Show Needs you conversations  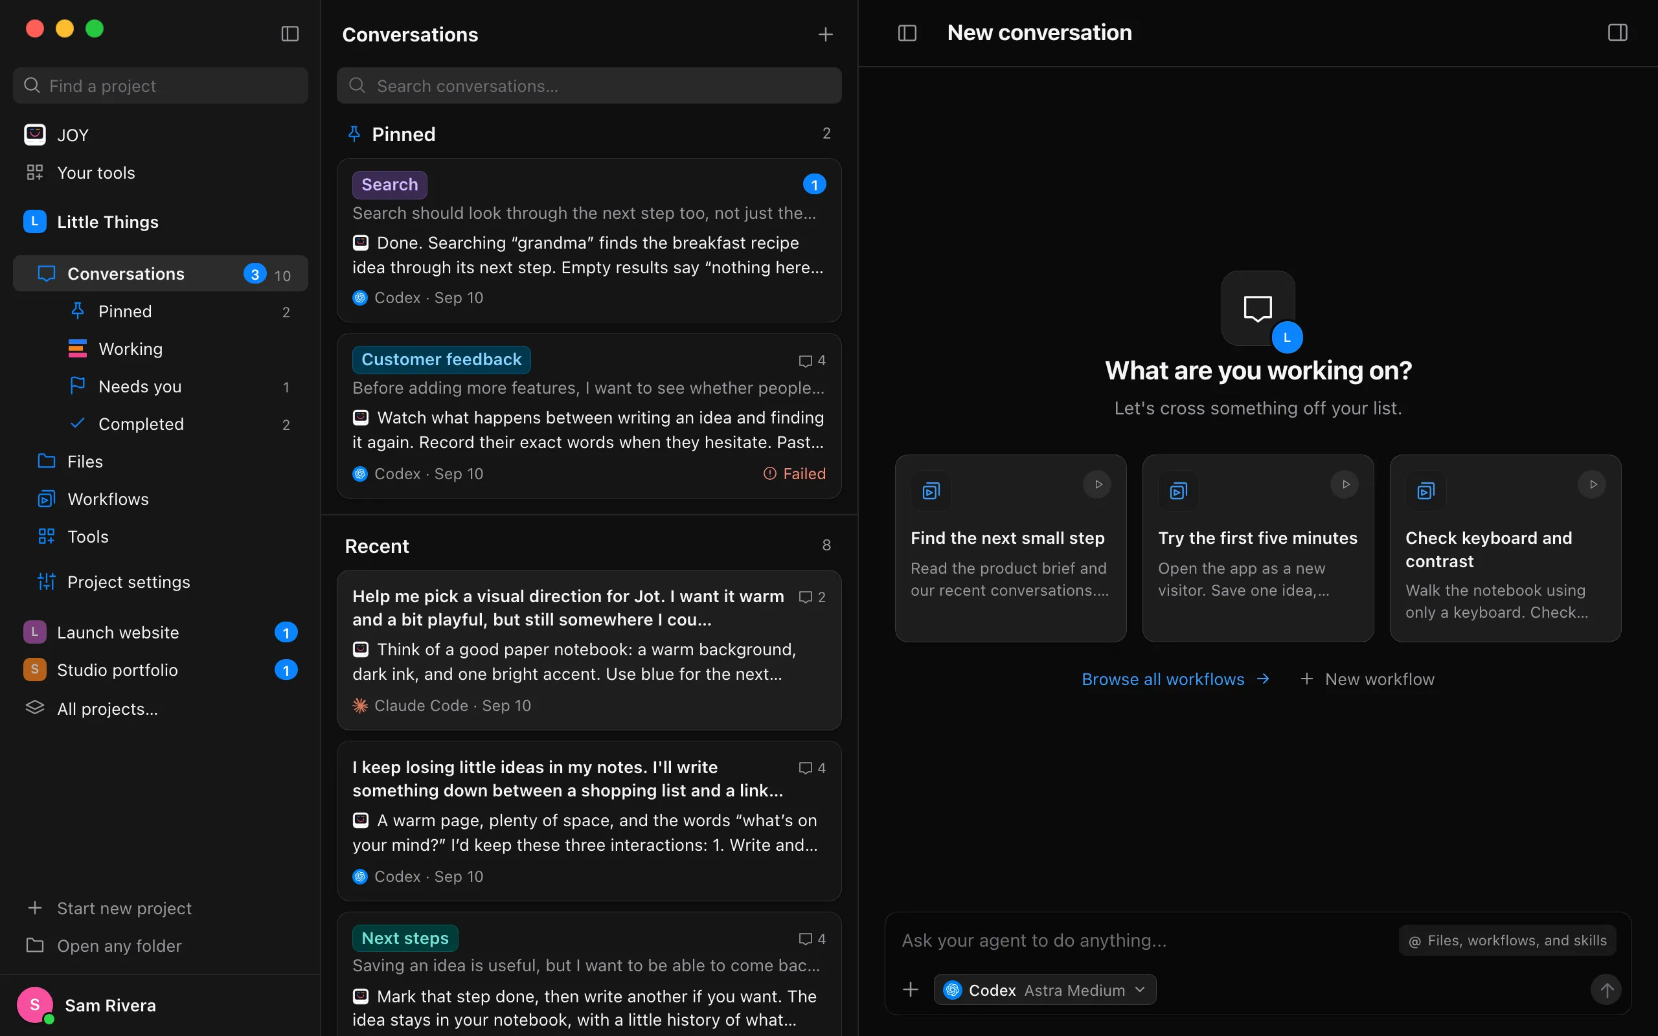tap(179, 387)
